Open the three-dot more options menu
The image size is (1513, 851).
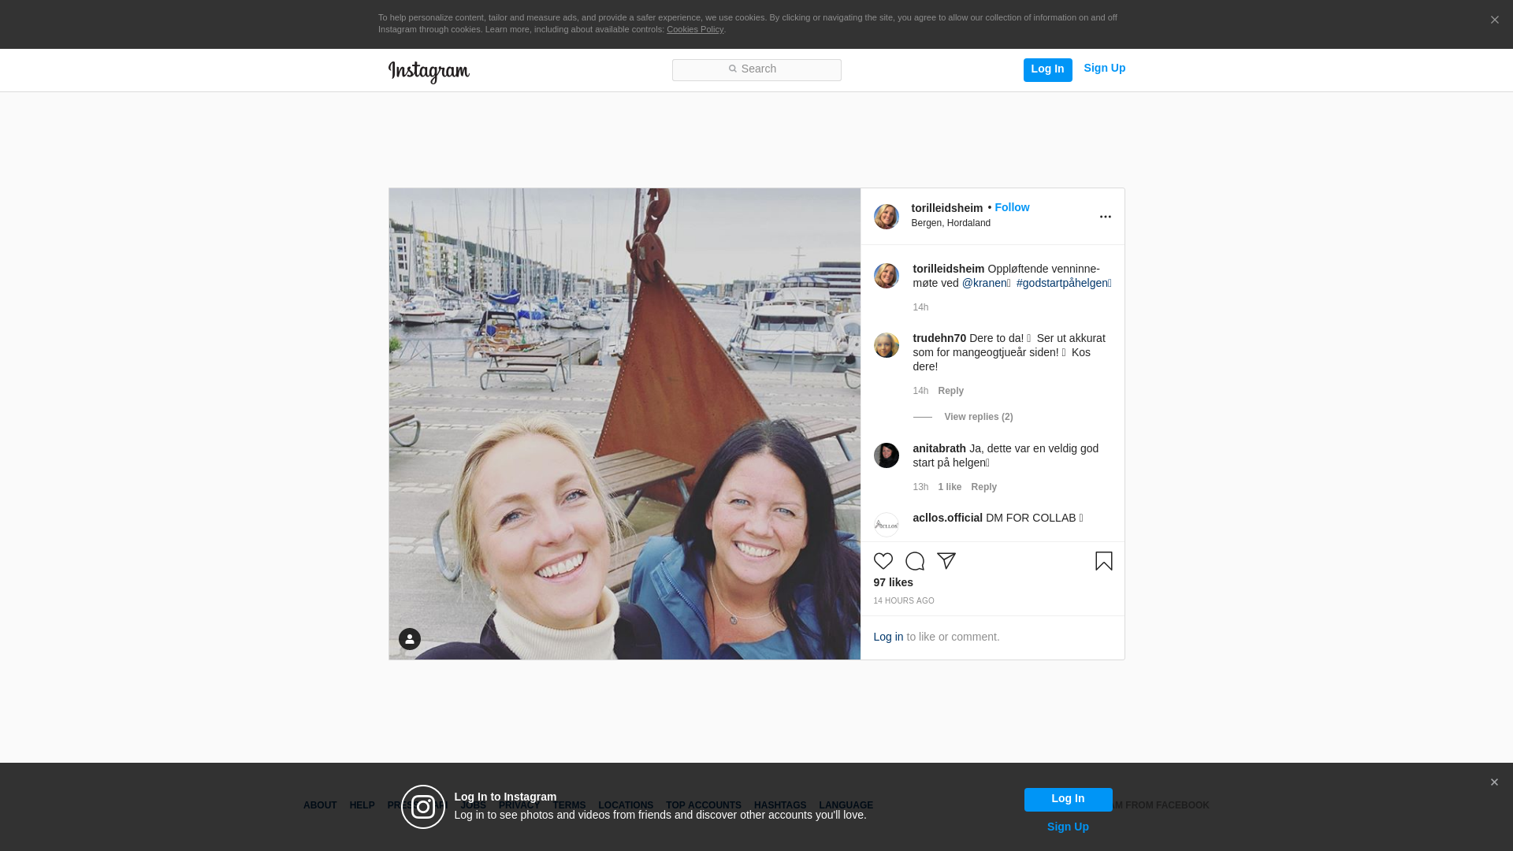pos(1105,217)
